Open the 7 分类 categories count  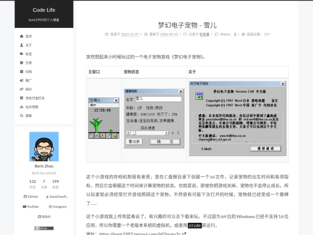click(x=44, y=184)
